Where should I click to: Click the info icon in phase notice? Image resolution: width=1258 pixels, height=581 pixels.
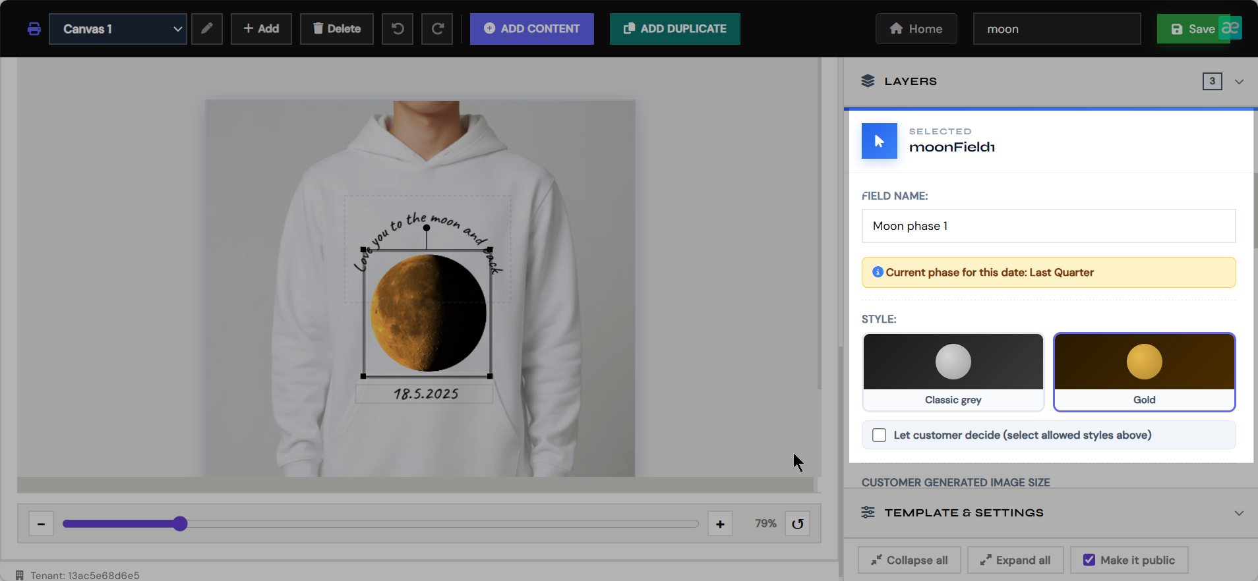pyautogui.click(x=878, y=272)
